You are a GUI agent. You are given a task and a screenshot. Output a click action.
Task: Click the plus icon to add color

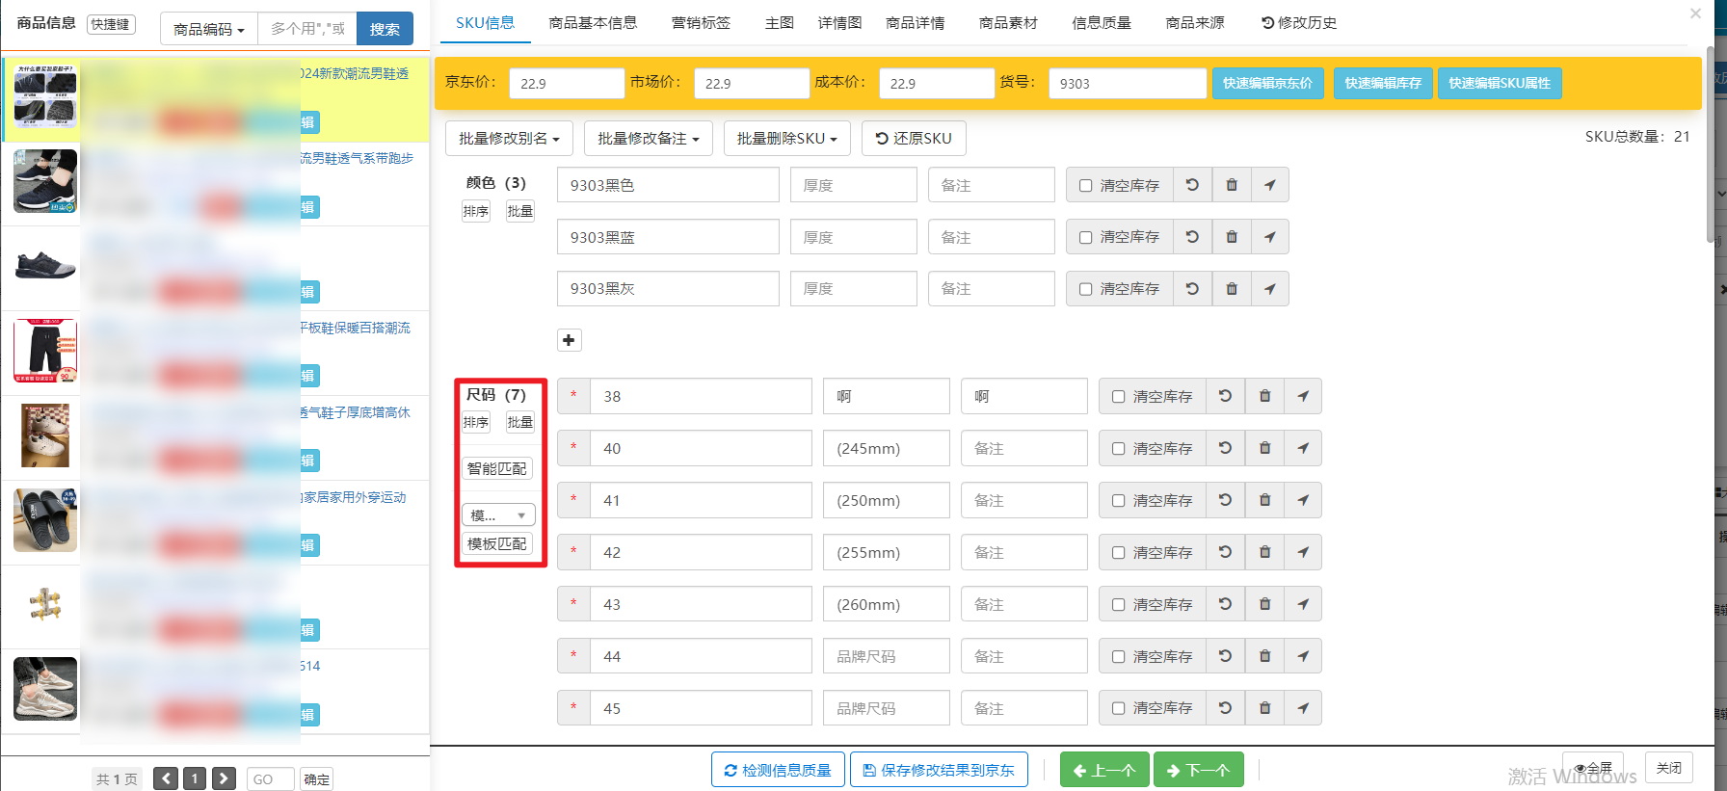point(569,340)
